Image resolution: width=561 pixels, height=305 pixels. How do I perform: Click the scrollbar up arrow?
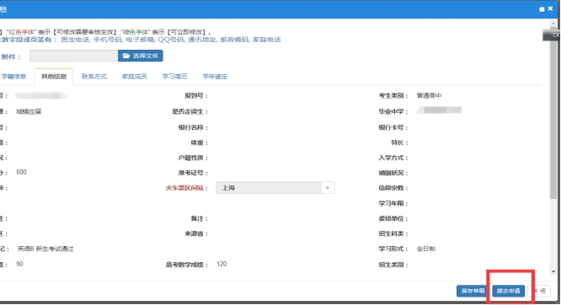tap(553, 24)
